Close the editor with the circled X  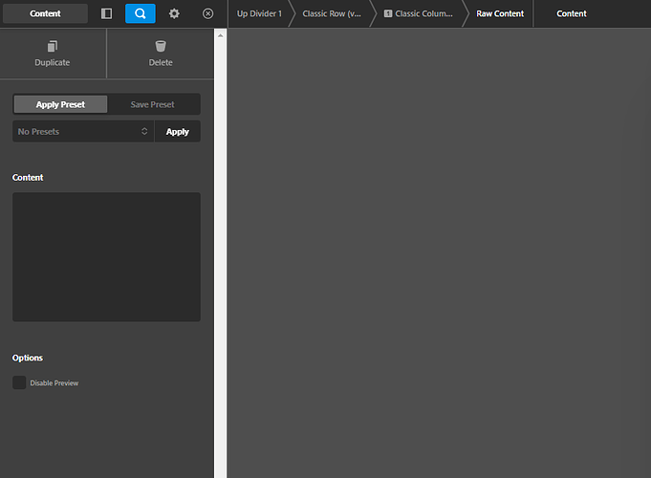point(207,13)
